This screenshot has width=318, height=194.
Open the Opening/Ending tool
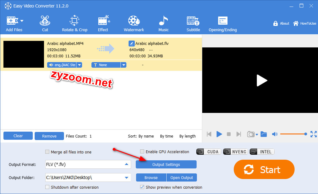click(x=223, y=24)
